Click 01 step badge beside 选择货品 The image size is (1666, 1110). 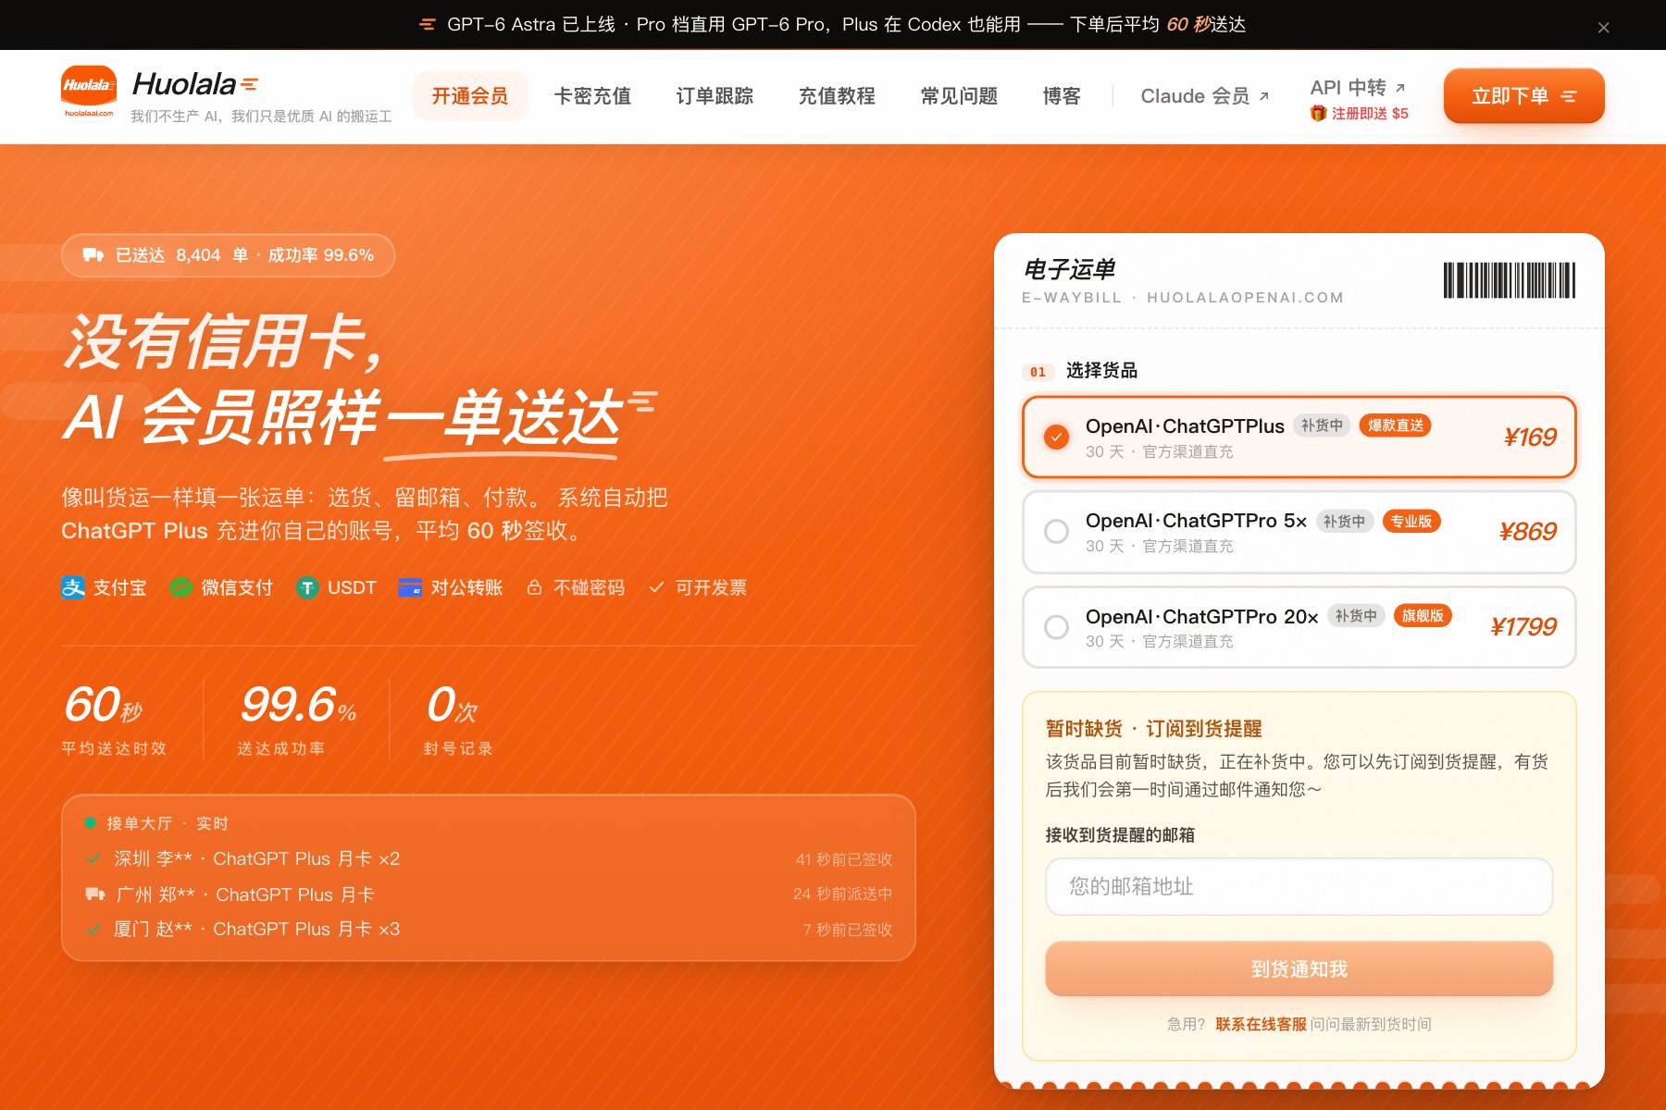point(1038,372)
